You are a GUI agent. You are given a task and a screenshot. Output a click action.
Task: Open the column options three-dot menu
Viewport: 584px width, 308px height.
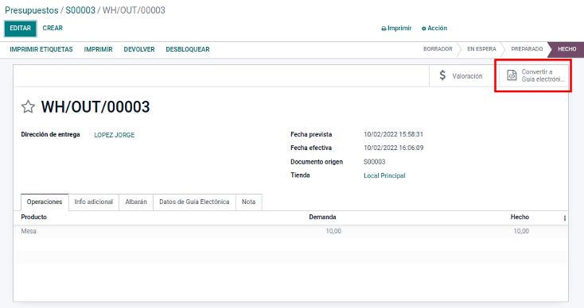565,218
